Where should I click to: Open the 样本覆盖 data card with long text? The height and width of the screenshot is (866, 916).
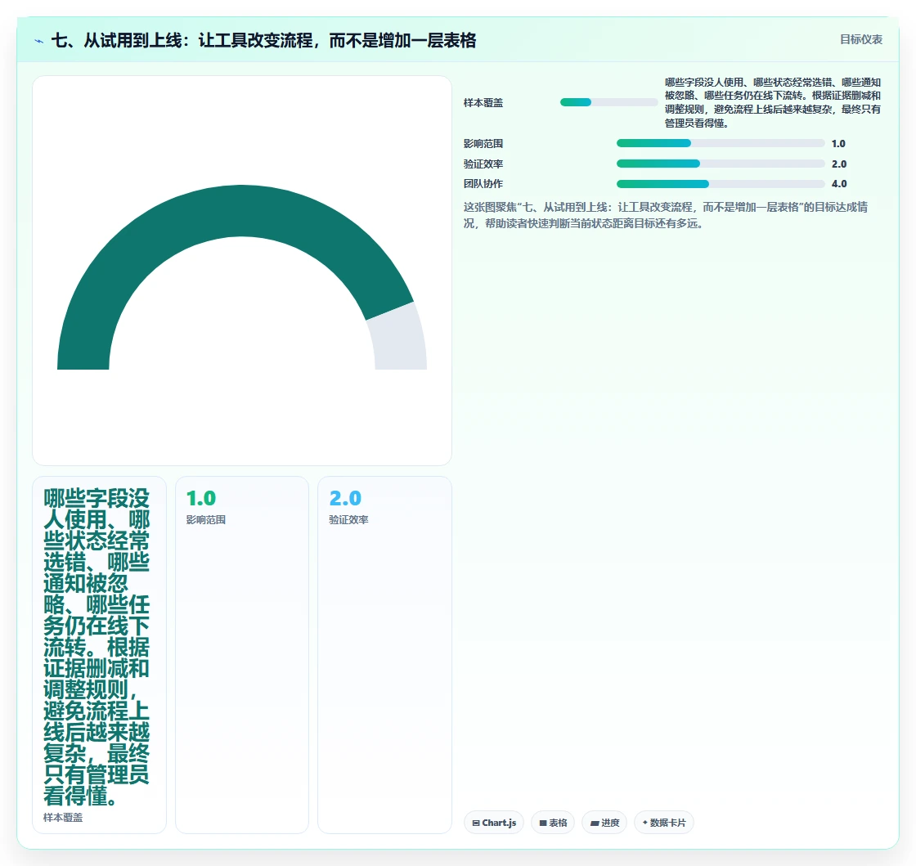99,654
